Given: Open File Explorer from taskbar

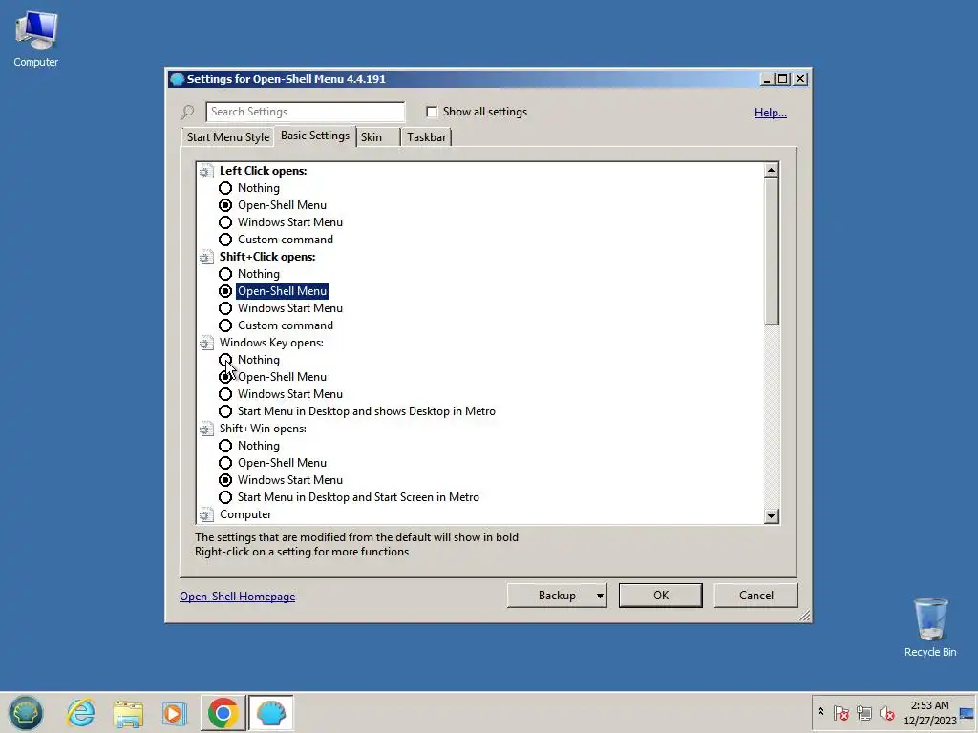Looking at the screenshot, I should pyautogui.click(x=128, y=712).
